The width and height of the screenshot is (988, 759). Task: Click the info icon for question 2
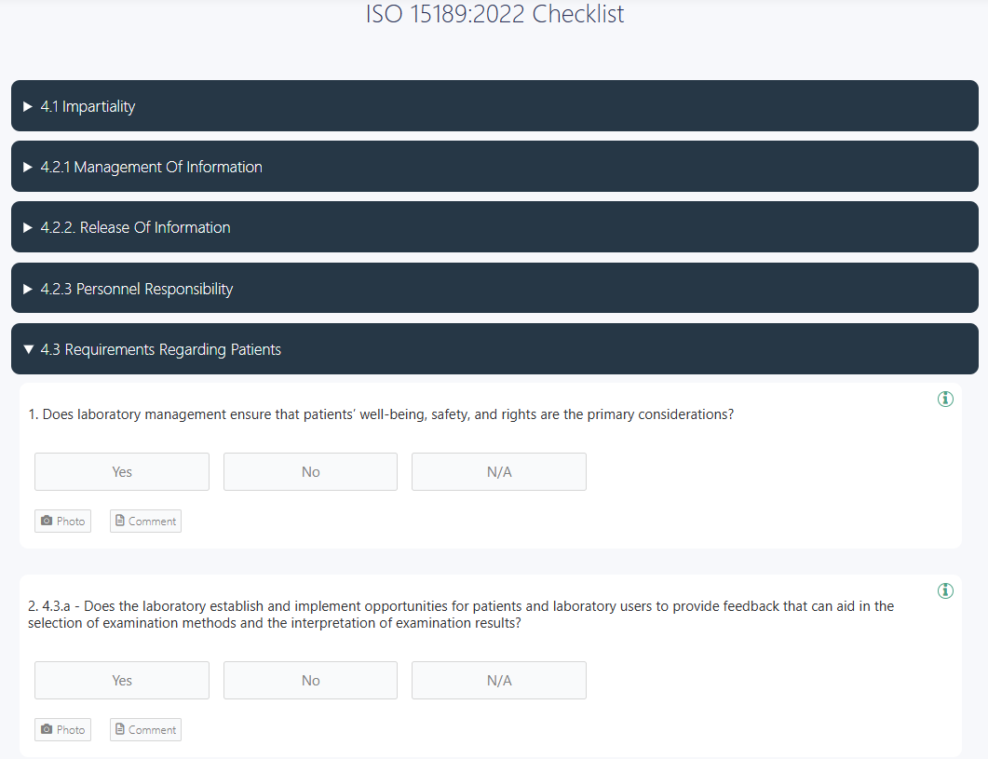pyautogui.click(x=945, y=590)
